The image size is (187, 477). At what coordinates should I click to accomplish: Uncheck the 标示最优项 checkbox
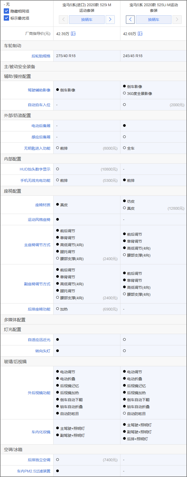click(6, 18)
